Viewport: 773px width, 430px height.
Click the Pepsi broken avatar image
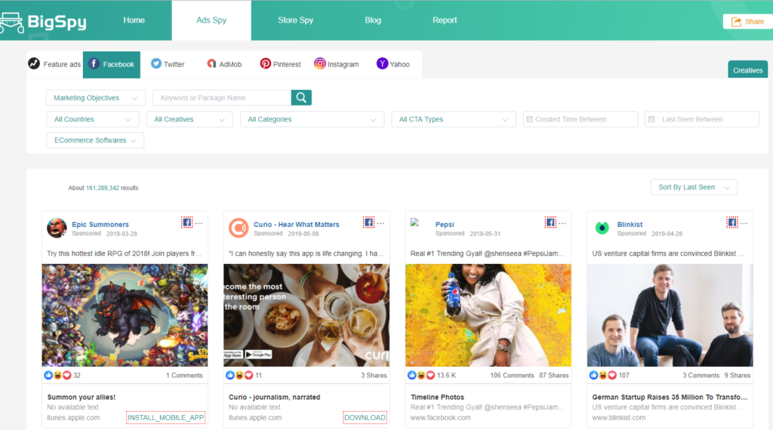coord(414,222)
